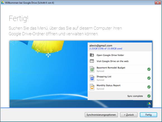The image size is (162, 122).
Task: Go back with the Zurück button
Action: click(x=129, y=115)
